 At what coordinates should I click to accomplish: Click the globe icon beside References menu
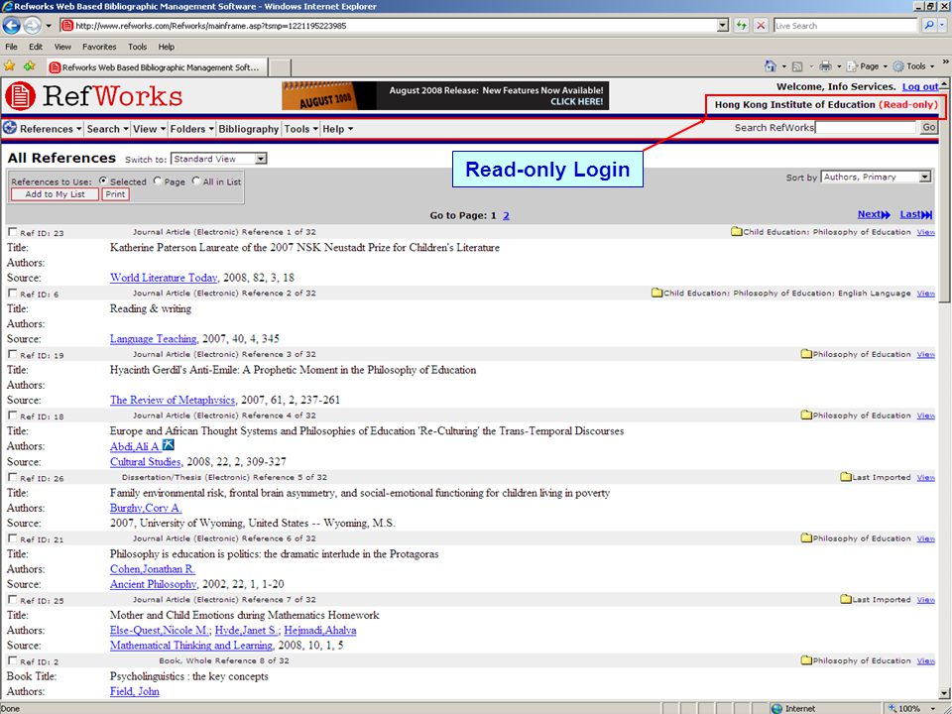click(10, 128)
